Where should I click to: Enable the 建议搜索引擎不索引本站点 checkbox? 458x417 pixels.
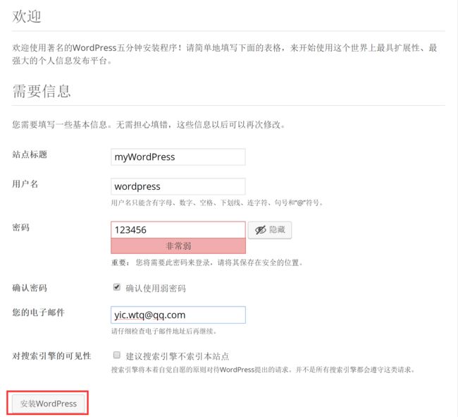(116, 355)
